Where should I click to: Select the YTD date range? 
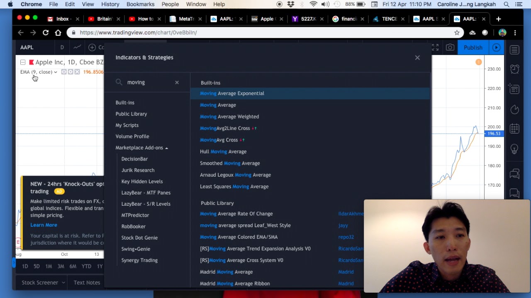coord(86,267)
